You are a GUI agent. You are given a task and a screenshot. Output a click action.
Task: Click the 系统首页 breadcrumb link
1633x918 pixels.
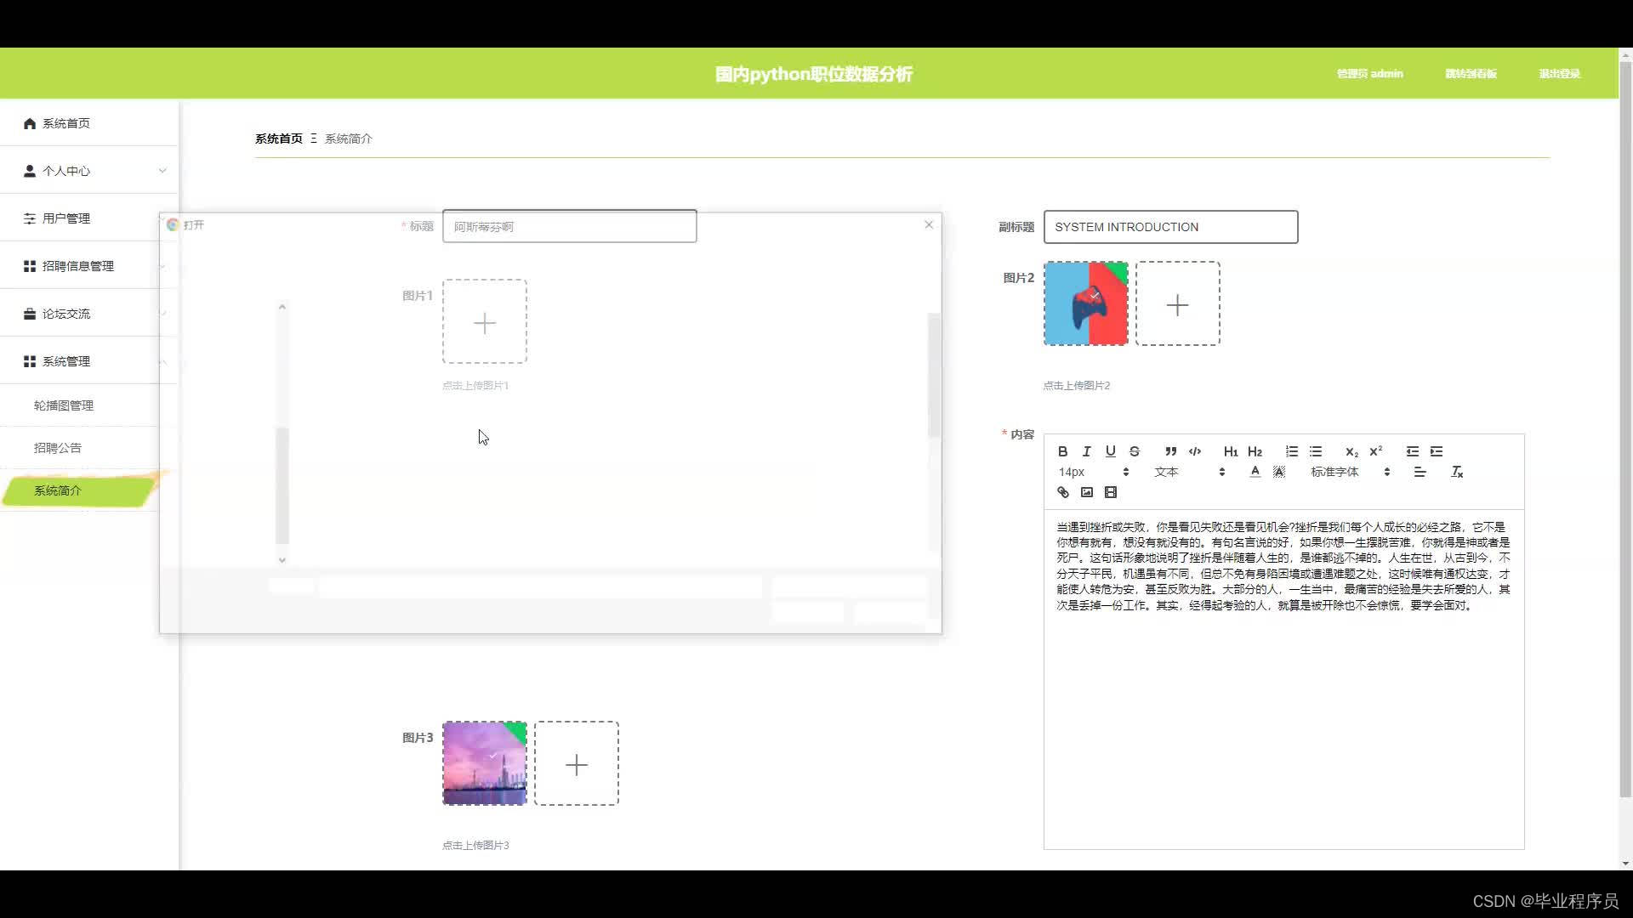279,139
